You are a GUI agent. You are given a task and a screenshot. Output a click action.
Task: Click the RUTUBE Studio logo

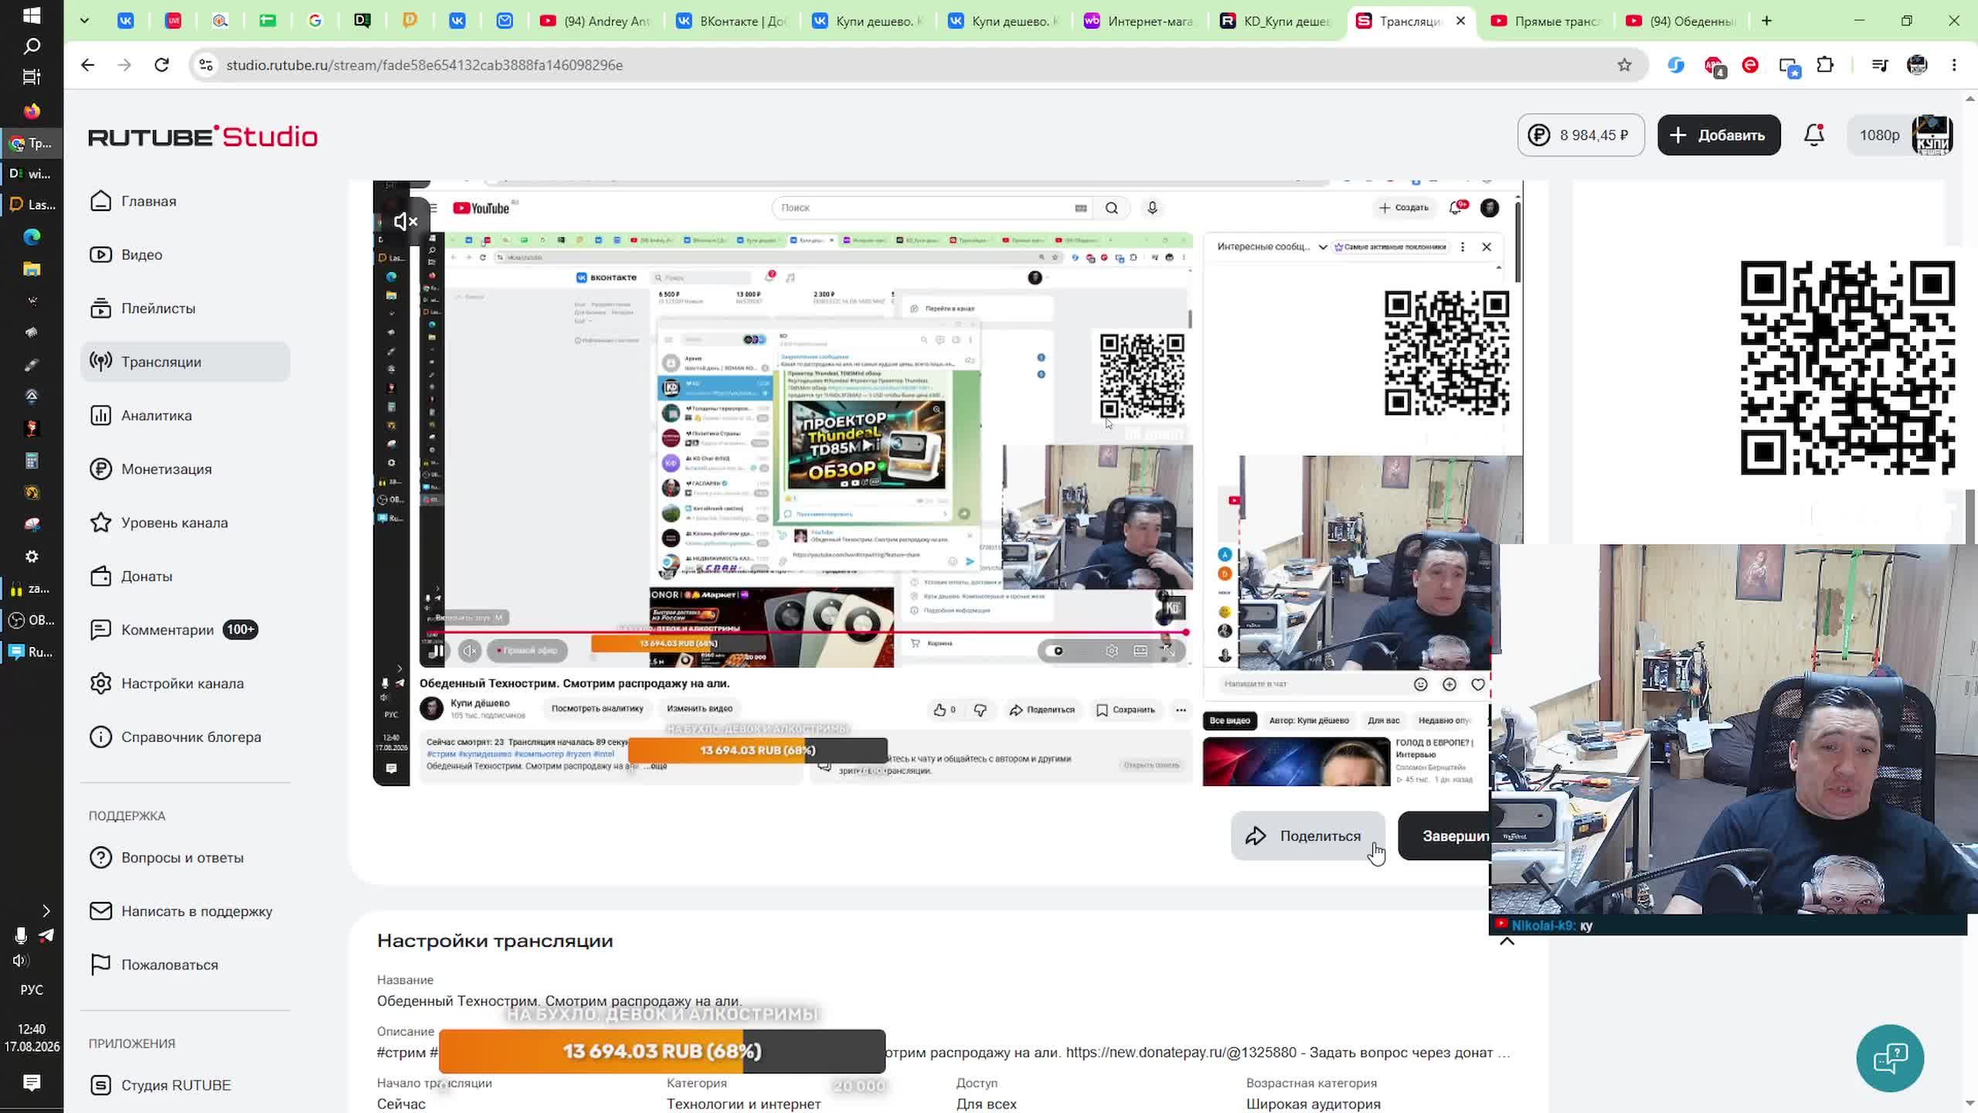pos(203,137)
